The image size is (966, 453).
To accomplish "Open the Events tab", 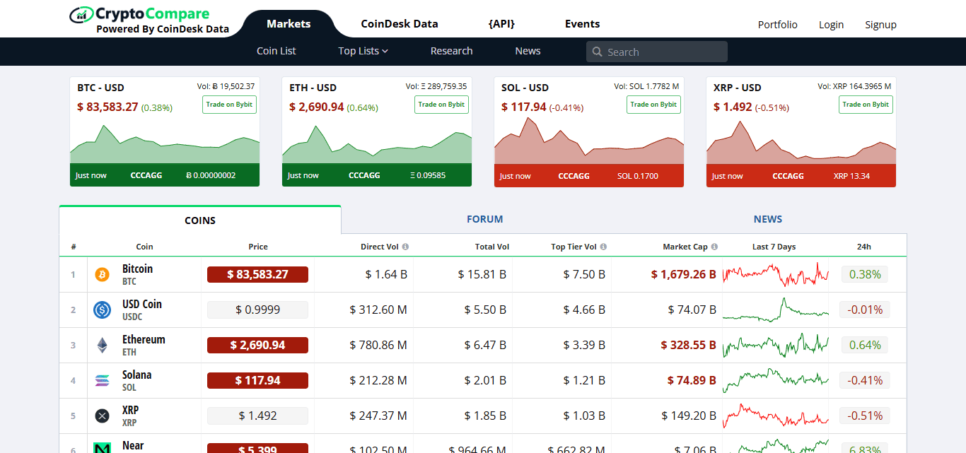I will pyautogui.click(x=582, y=24).
